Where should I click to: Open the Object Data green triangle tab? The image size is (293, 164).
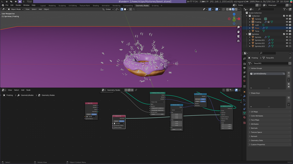[x=244, y=113]
